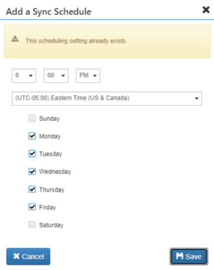The height and width of the screenshot is (270, 214).
Task: Untick the Friday checkbox
Action: (32, 207)
